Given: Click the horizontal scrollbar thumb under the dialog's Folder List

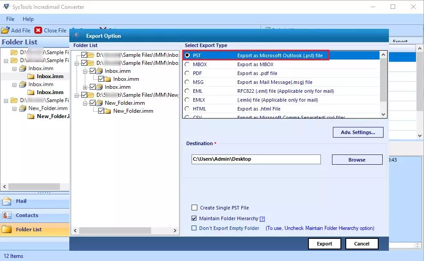Looking at the screenshot, I should pos(115,230).
